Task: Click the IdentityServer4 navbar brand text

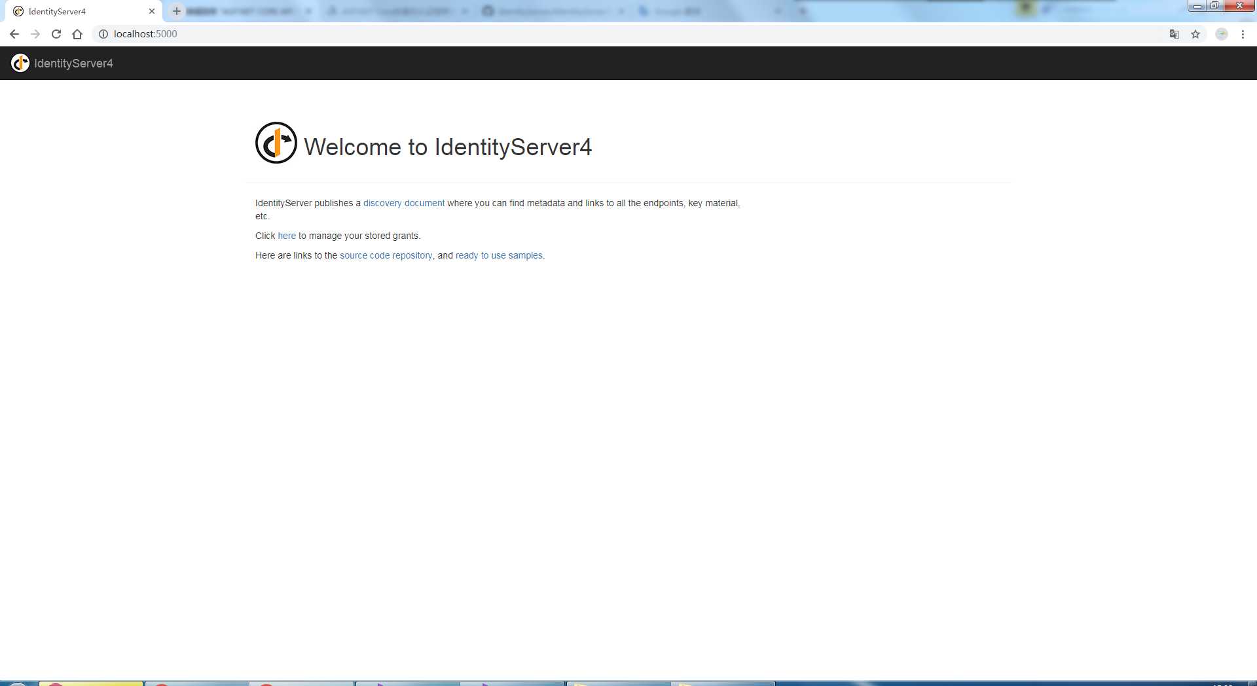Action: click(73, 63)
